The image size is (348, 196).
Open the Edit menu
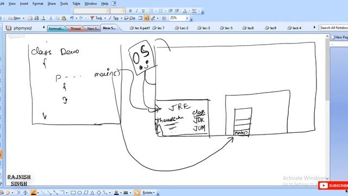[2, 4]
